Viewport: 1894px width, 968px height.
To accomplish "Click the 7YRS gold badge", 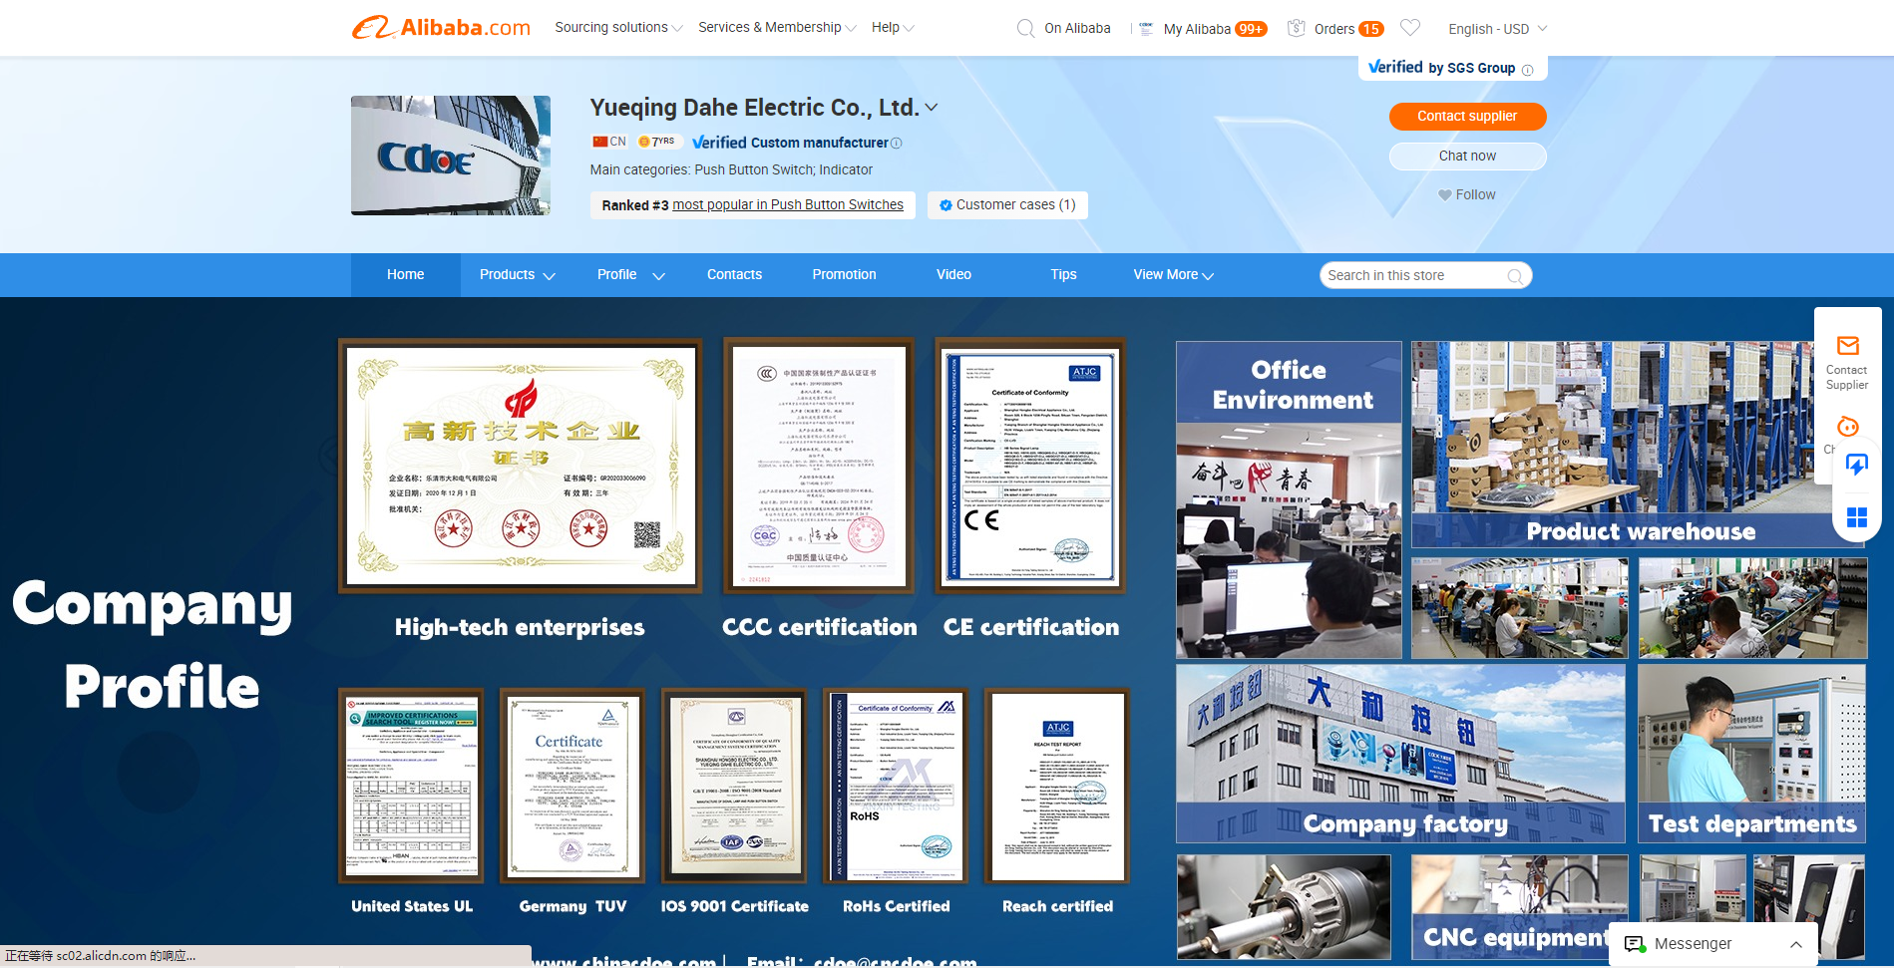I will pos(657,142).
